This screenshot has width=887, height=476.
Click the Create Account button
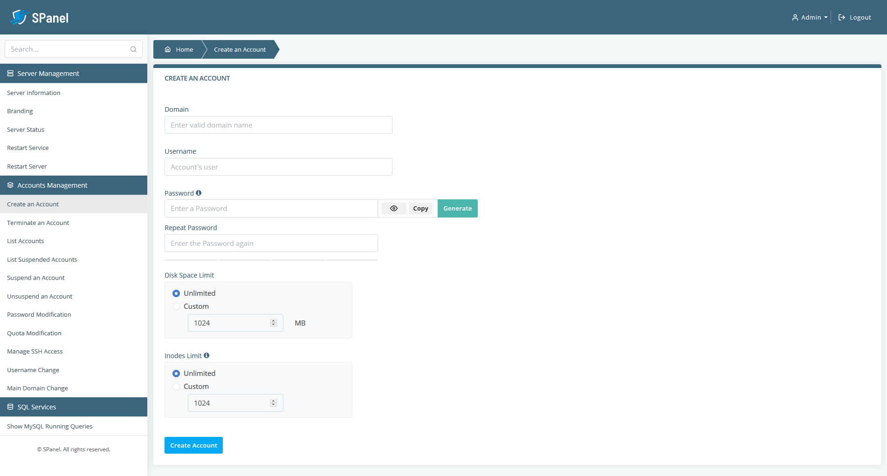[x=193, y=445]
